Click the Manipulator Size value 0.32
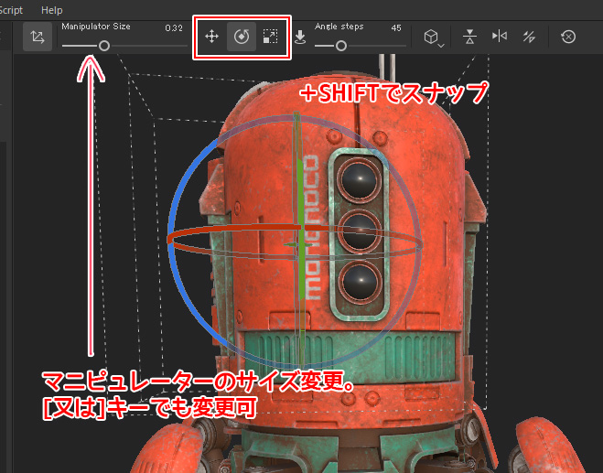This screenshot has height=473, width=603. [174, 28]
